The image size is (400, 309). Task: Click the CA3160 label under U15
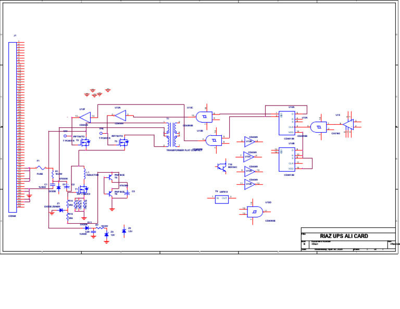(x=335, y=134)
